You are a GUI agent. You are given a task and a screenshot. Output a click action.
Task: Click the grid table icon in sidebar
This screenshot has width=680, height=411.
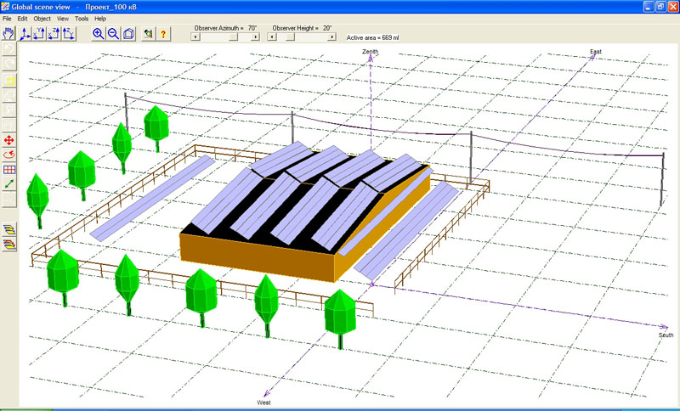10,169
